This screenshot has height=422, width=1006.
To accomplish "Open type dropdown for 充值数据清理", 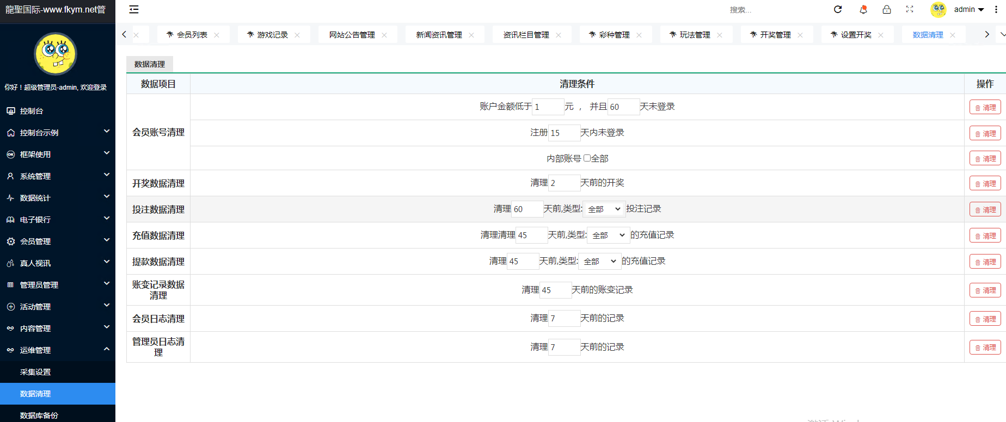I will [x=609, y=235].
